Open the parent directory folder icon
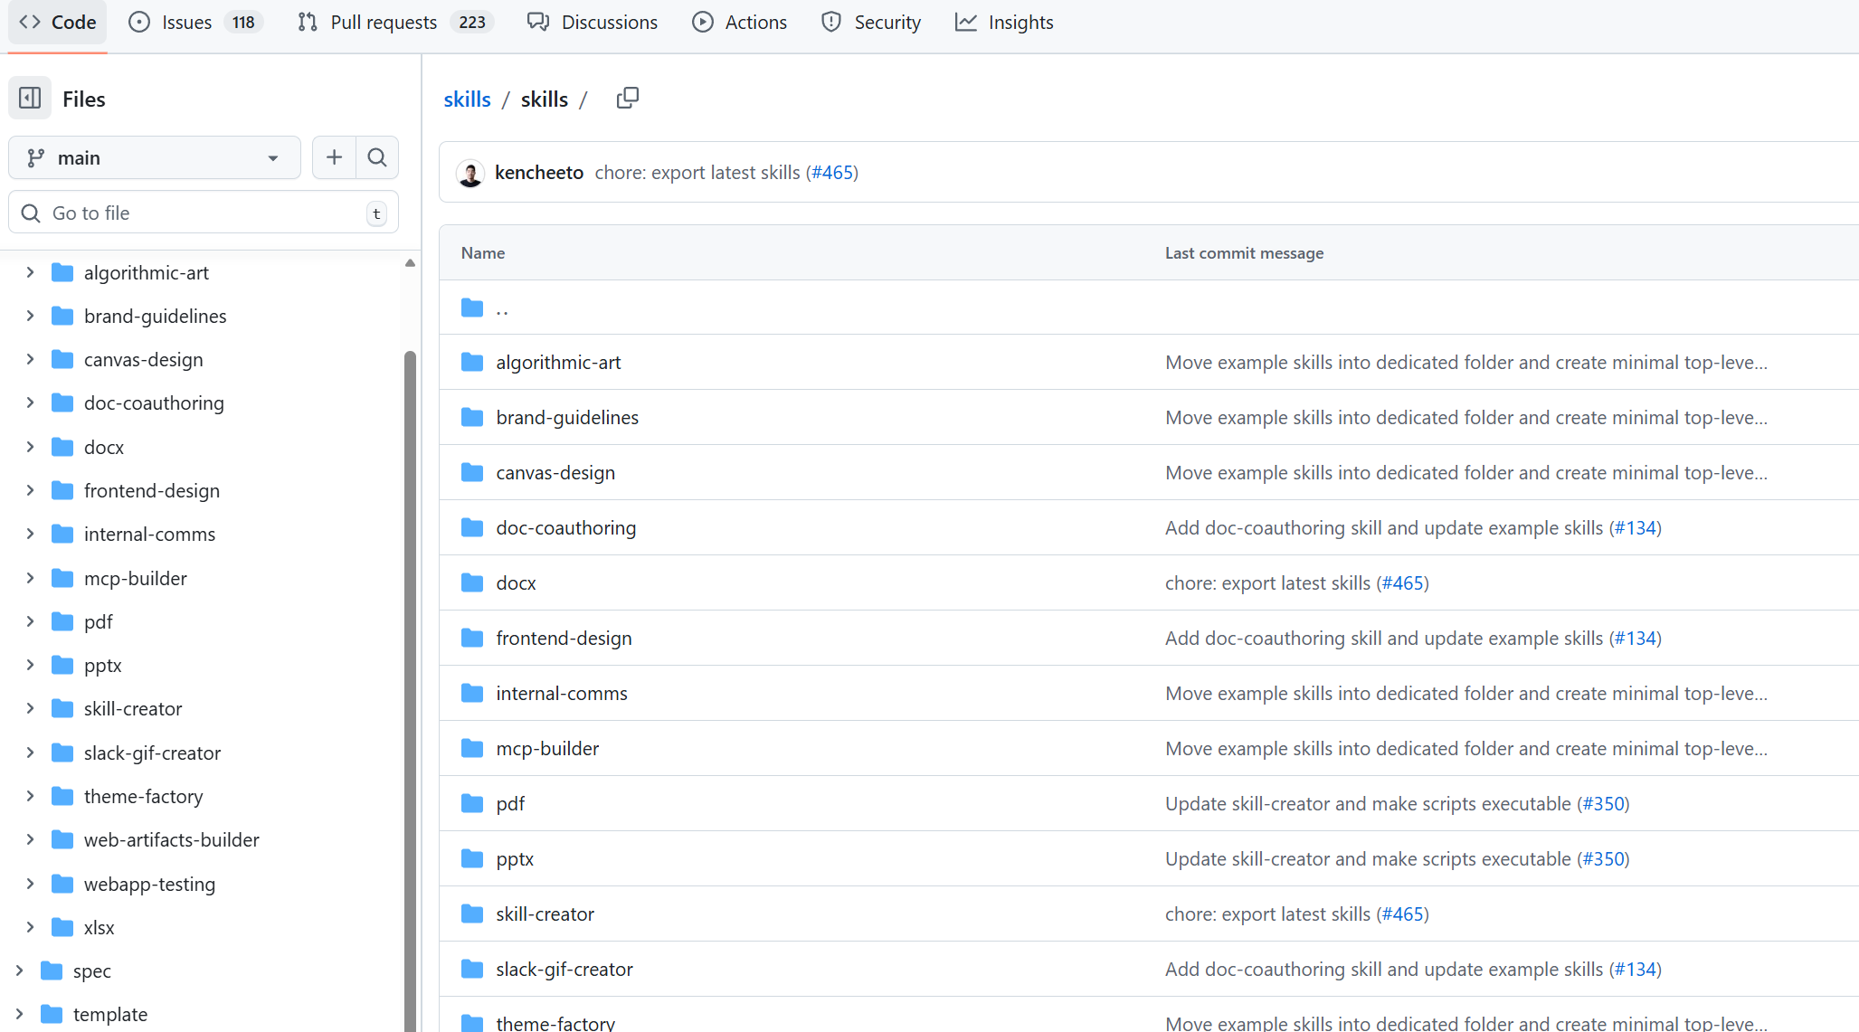 point(472,308)
